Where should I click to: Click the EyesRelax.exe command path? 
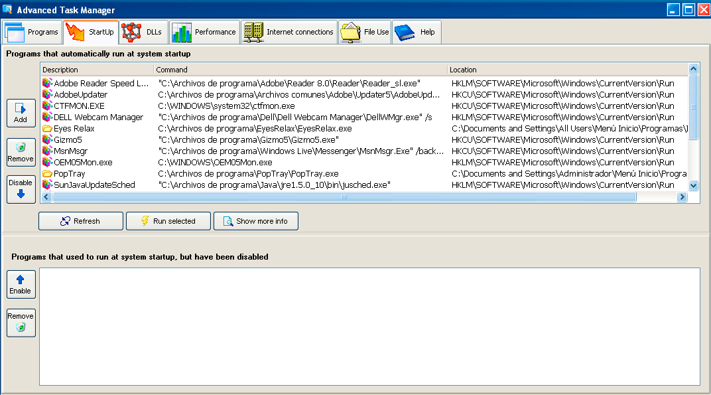click(255, 129)
